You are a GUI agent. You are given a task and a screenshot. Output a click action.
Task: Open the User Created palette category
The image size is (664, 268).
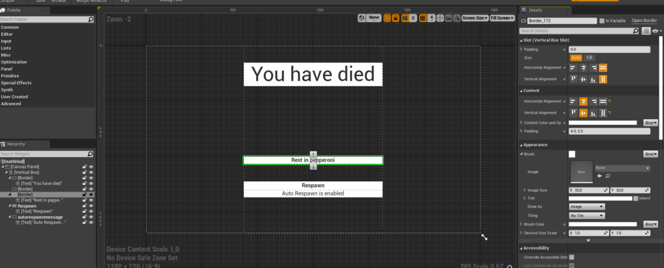click(x=14, y=97)
